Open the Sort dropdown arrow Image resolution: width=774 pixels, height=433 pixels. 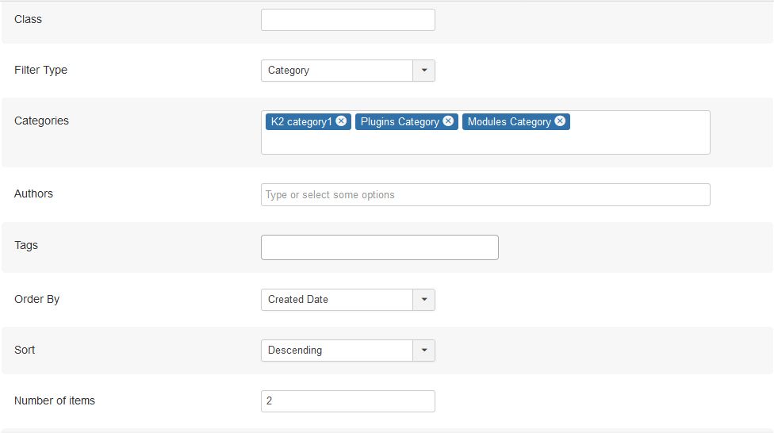tap(423, 351)
